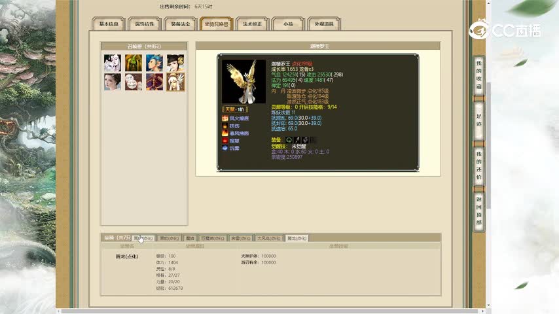This screenshot has width=559, height=314.
Task: Select the dark-haired lady pet portrait
Action: click(x=175, y=63)
